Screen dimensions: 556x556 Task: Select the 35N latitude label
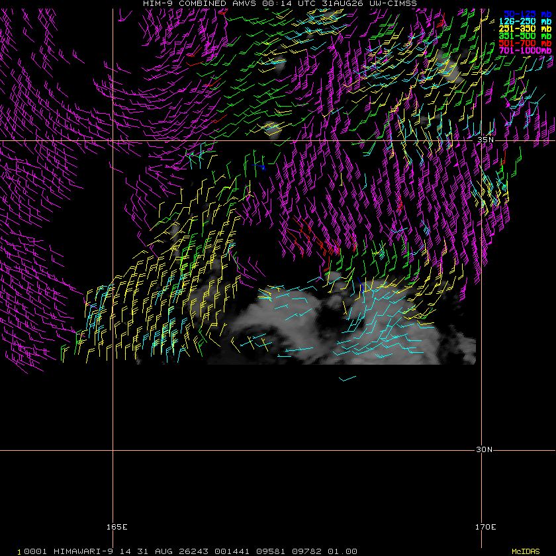coord(485,140)
